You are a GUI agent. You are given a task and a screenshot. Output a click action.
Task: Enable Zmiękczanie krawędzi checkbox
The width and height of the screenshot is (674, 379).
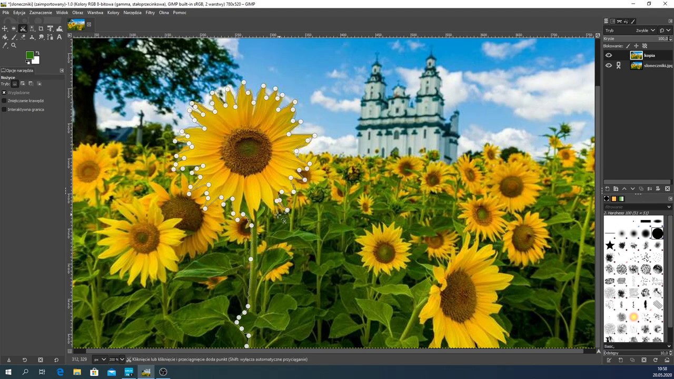pyautogui.click(x=4, y=101)
